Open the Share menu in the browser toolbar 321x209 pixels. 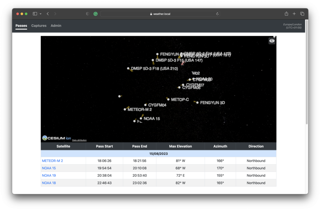[286, 14]
